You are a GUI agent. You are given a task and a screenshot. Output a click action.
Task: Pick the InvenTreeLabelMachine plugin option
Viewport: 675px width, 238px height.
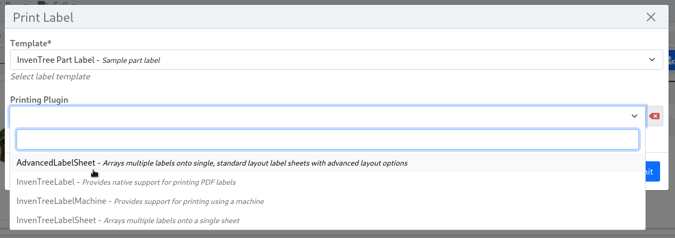[64, 201]
